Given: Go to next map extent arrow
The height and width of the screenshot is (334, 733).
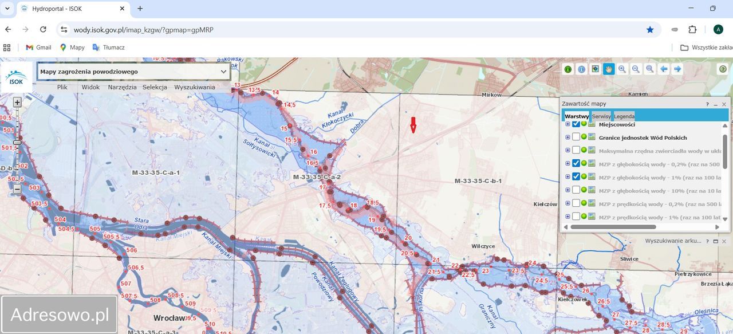Looking at the screenshot, I should [677, 69].
